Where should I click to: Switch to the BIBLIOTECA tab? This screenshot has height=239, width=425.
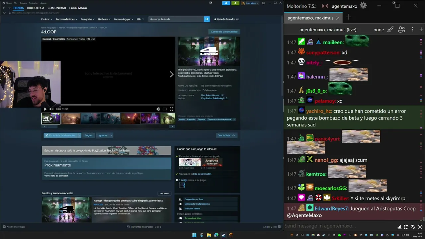click(x=36, y=8)
